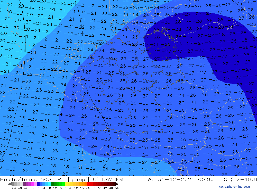Image resolution: width=257 pixels, height=189 pixels.
Task: Click the We 31-12-2025 date text
Action: tap(171, 179)
